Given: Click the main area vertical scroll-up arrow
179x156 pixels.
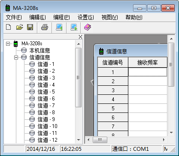Looking at the screenshot, I should [x=171, y=39].
